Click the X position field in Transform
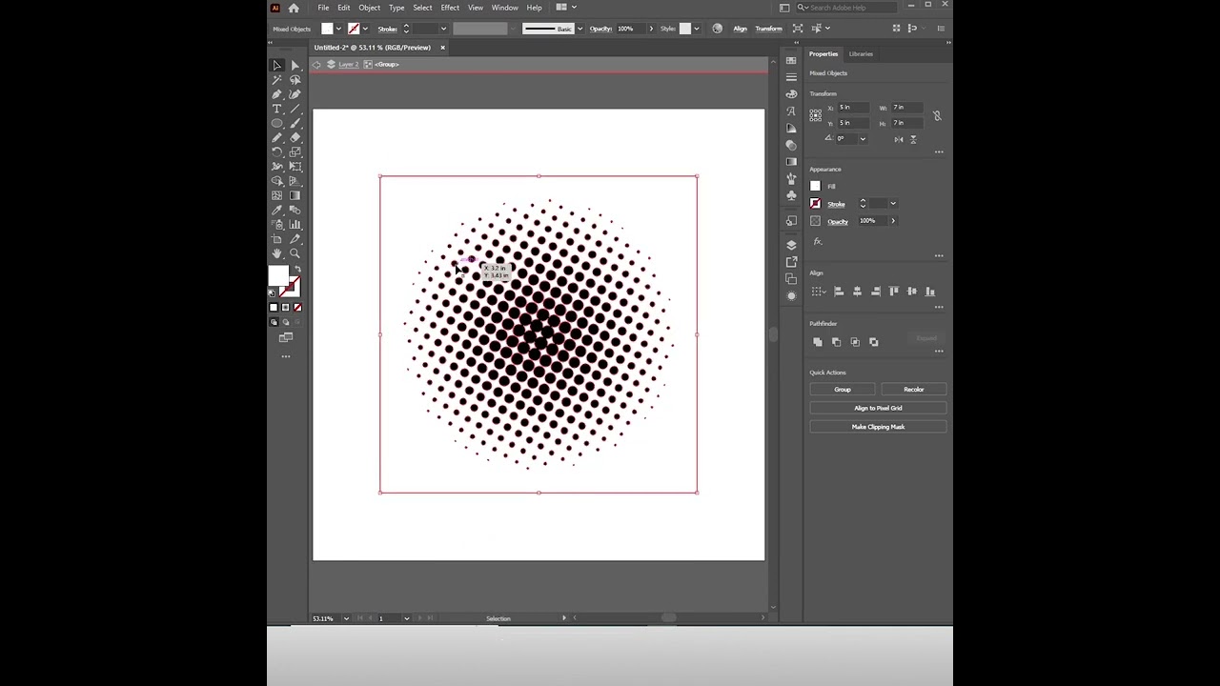This screenshot has width=1220, height=686. [x=853, y=108]
